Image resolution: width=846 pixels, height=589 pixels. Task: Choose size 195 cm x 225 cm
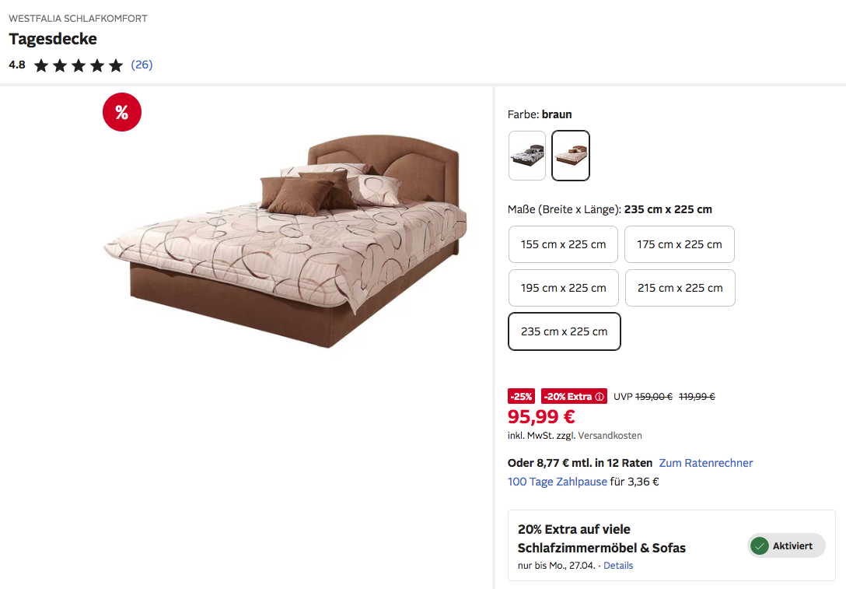pyautogui.click(x=563, y=288)
